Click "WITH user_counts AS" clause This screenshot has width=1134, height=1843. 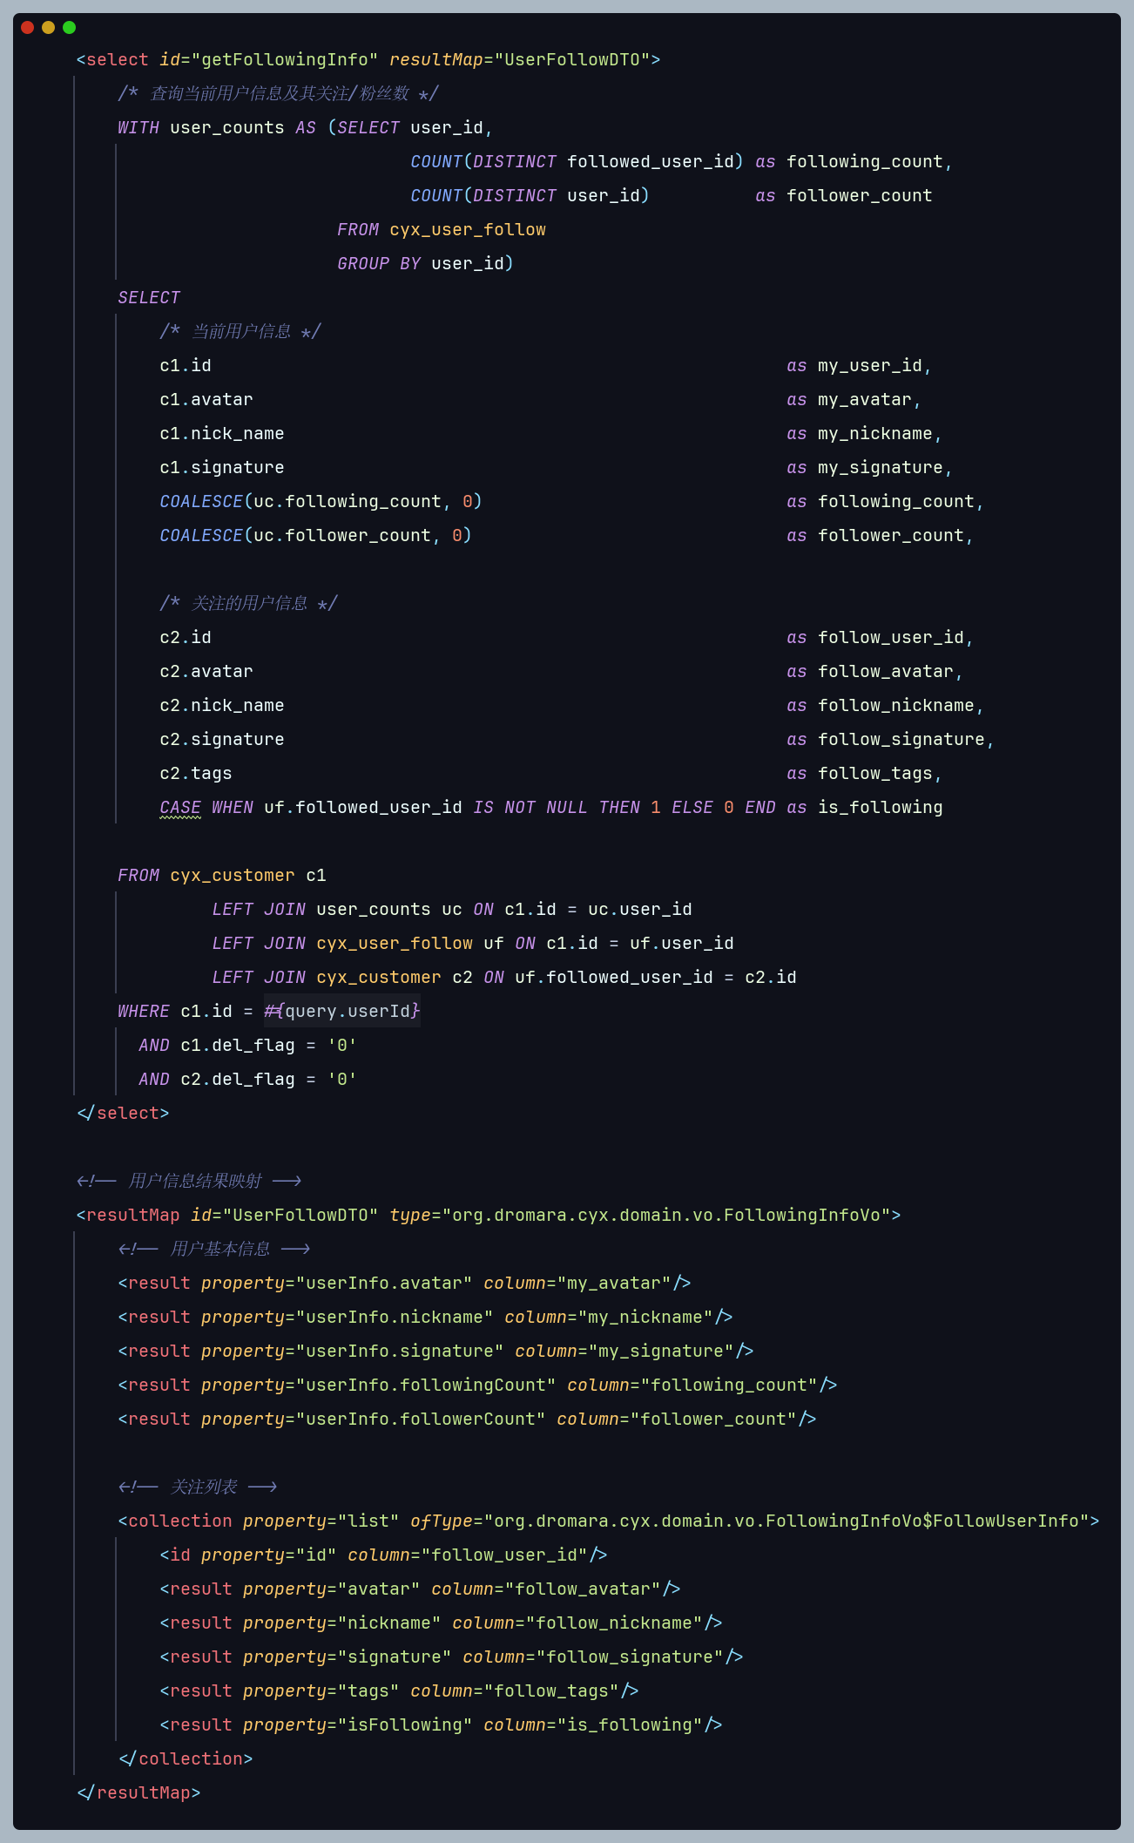click(x=217, y=127)
